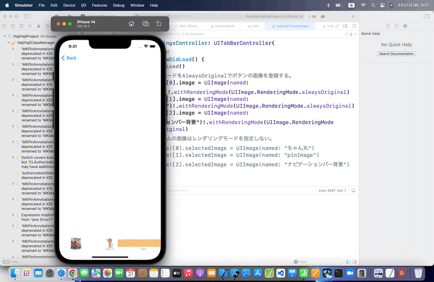Collapse the HajiHajiProject 24 issues row
The height and width of the screenshot is (282, 434).
point(5,36)
